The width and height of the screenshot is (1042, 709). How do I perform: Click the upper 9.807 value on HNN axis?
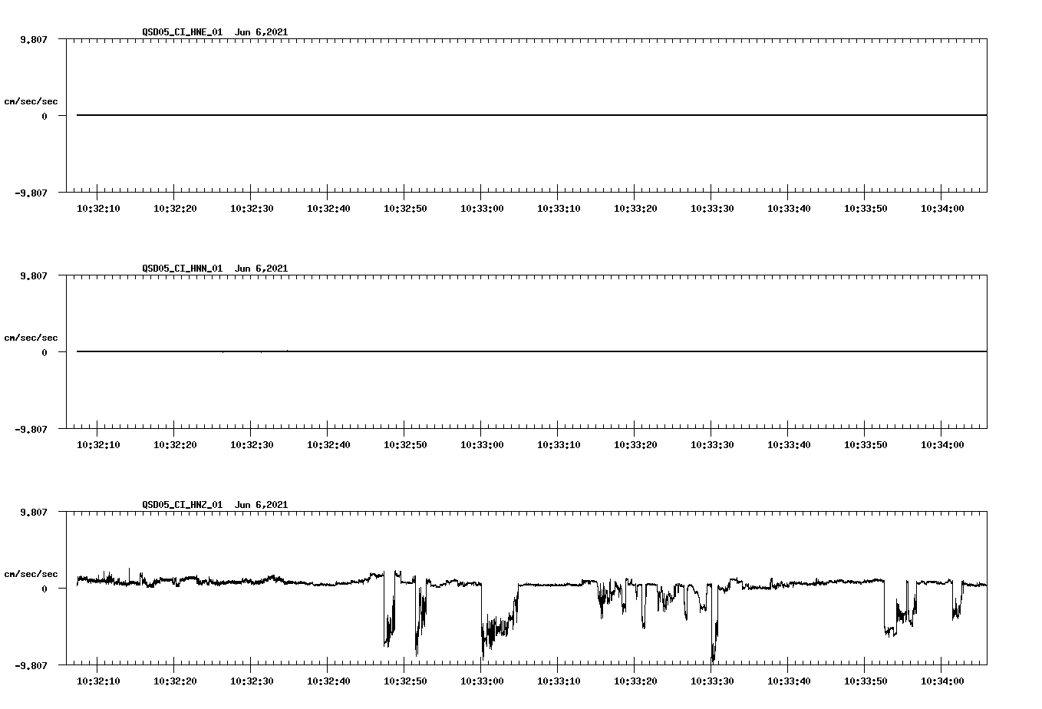coord(34,275)
